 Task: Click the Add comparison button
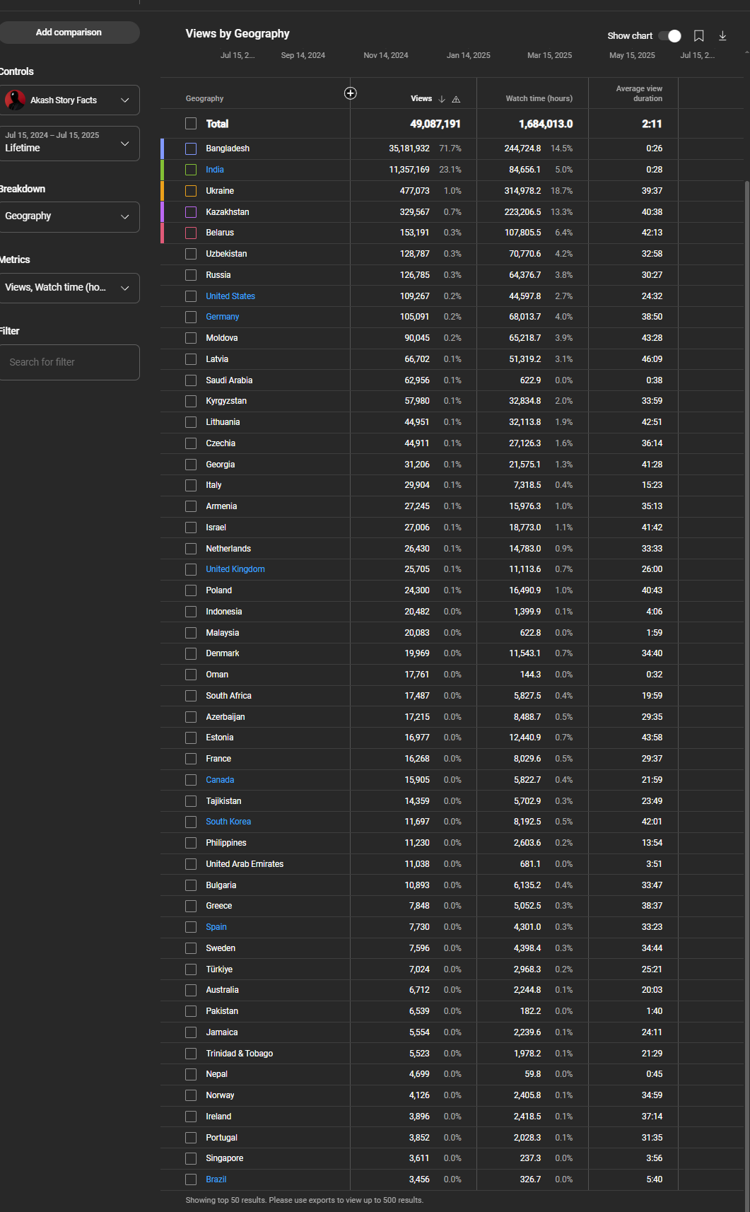pyautogui.click(x=69, y=33)
